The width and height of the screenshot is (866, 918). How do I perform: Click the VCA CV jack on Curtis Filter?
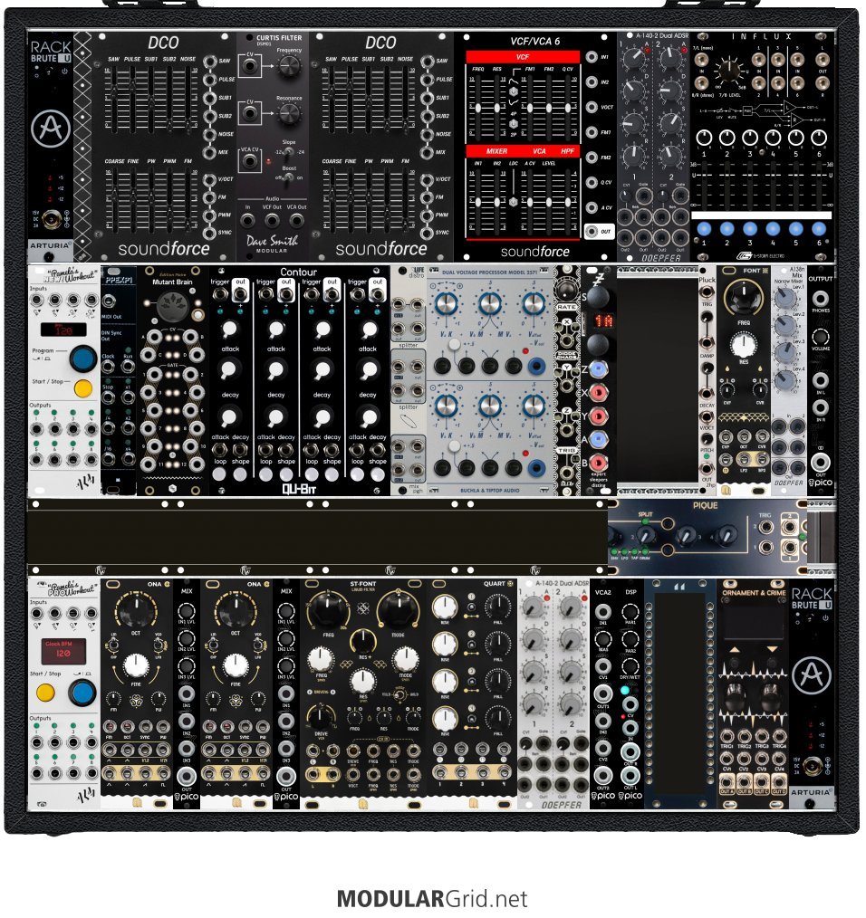[250, 161]
